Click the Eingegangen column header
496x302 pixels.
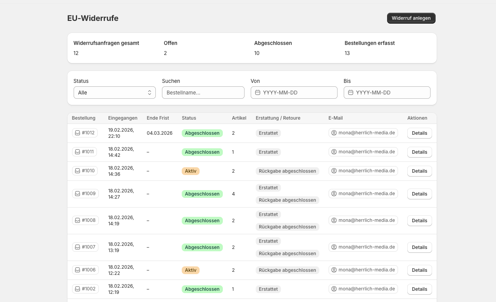point(122,118)
